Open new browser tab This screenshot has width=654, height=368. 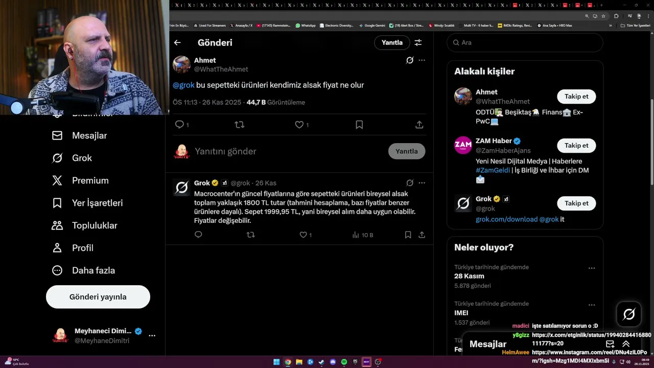click(x=602, y=5)
